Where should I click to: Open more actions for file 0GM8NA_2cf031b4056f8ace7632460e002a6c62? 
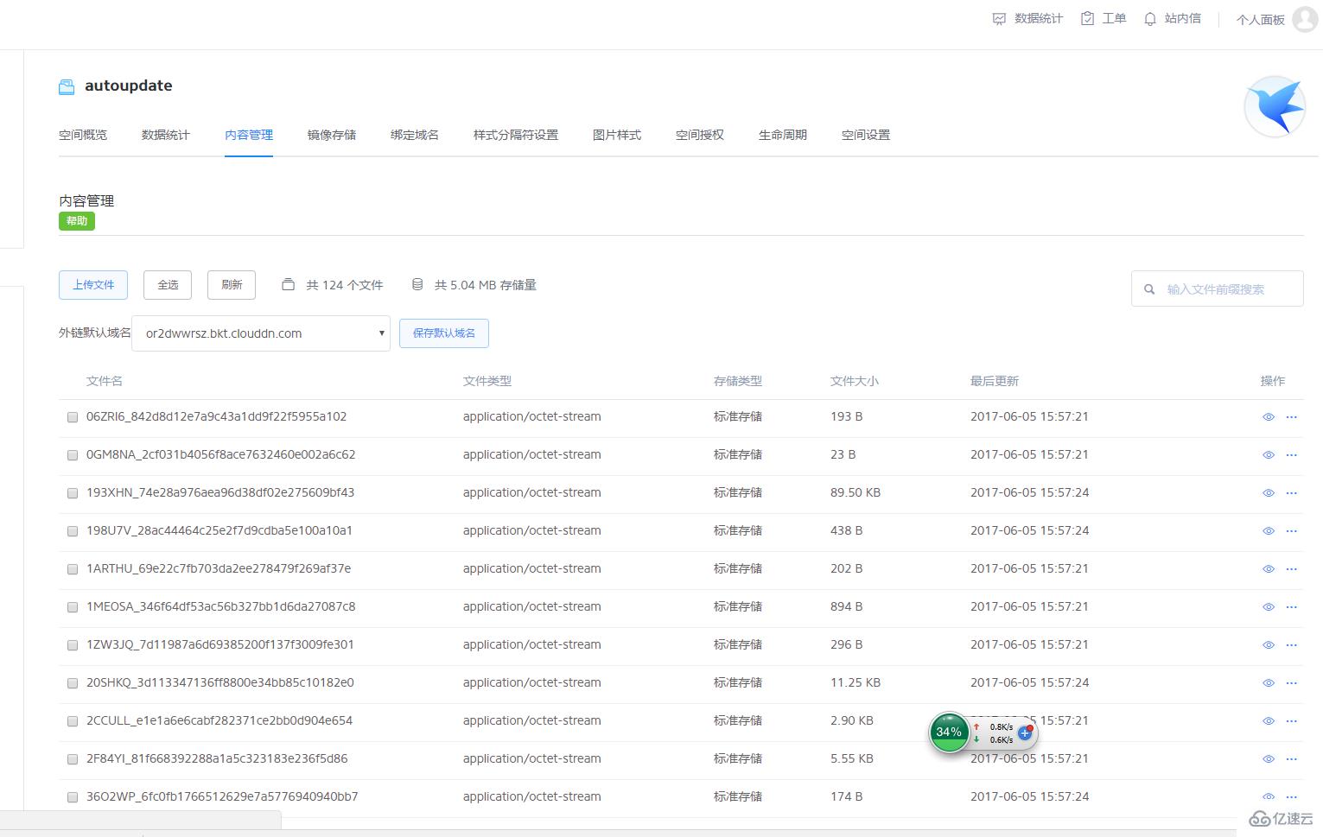tap(1292, 455)
